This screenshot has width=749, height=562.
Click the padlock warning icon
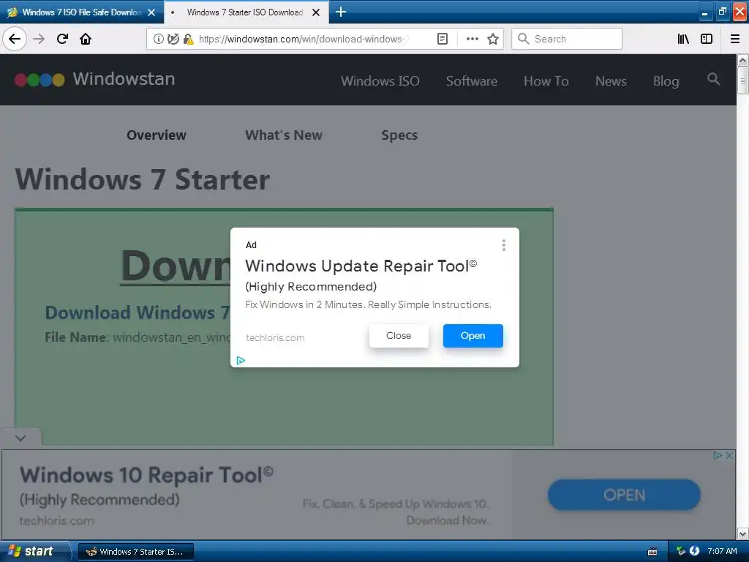pos(189,39)
